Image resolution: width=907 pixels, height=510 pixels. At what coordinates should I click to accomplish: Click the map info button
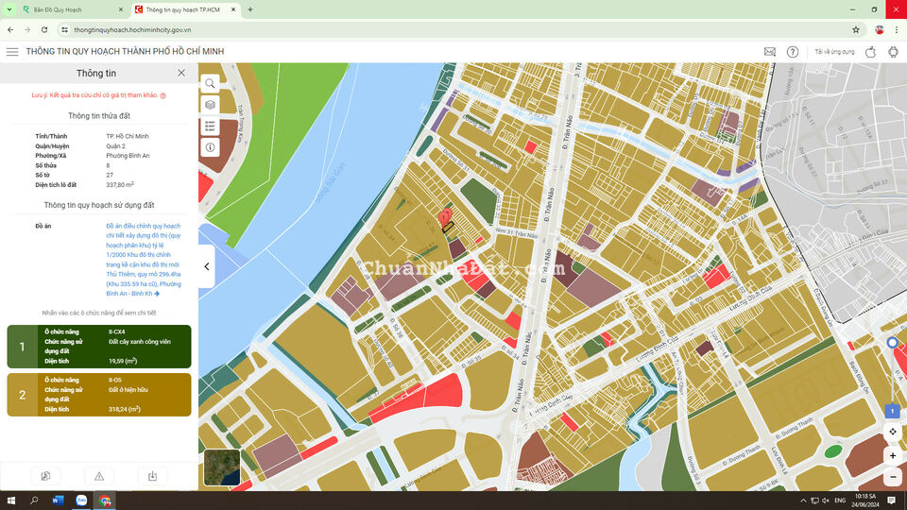pos(210,147)
